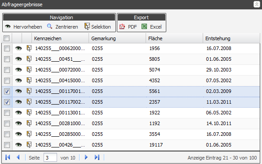Select the date cell 11.03.2011
This screenshot has height=164, width=262.
point(219,102)
